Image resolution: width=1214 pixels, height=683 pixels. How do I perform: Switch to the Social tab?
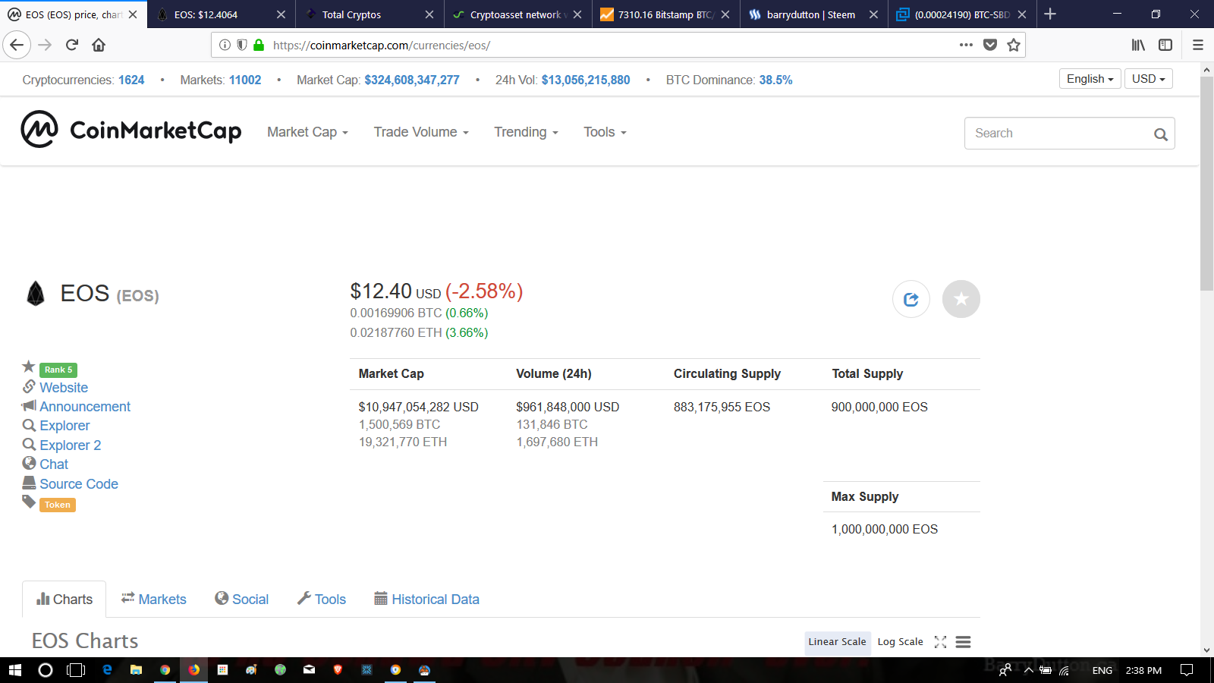point(242,600)
